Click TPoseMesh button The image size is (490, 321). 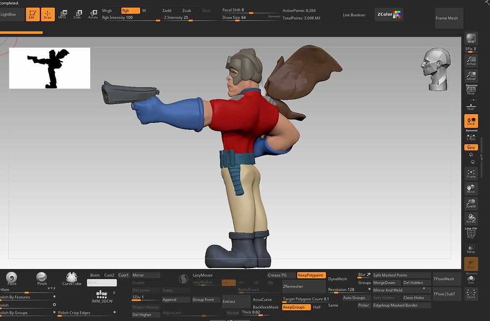[x=446, y=279]
